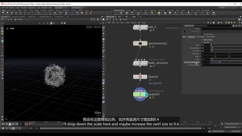Click the Turbulence slider handle
The image size is (242, 136).
point(220,62)
